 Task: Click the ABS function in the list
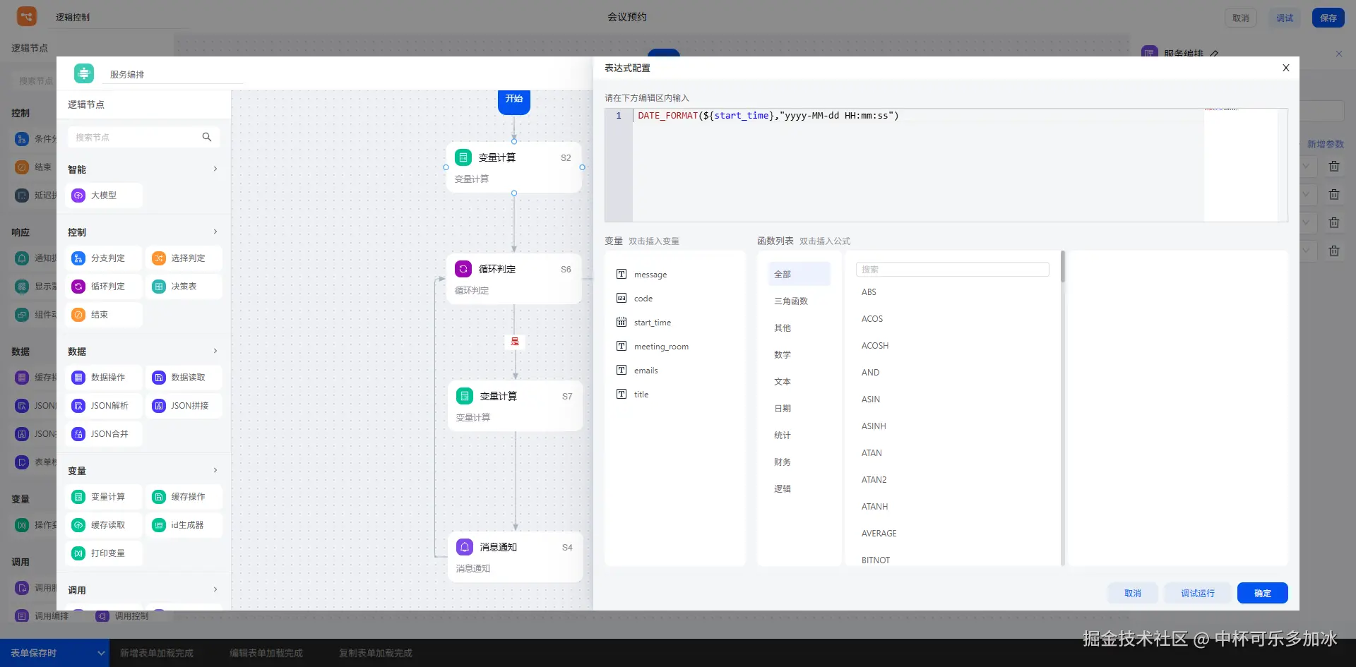[x=869, y=292]
